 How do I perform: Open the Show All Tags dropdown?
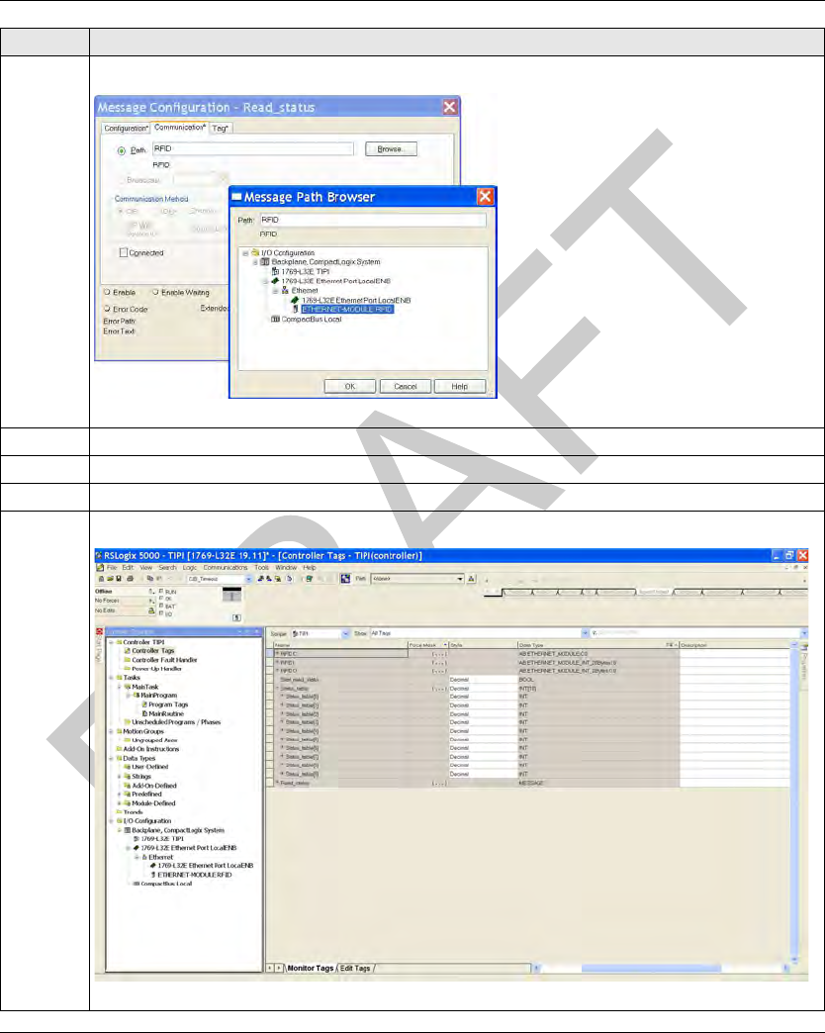tap(585, 634)
